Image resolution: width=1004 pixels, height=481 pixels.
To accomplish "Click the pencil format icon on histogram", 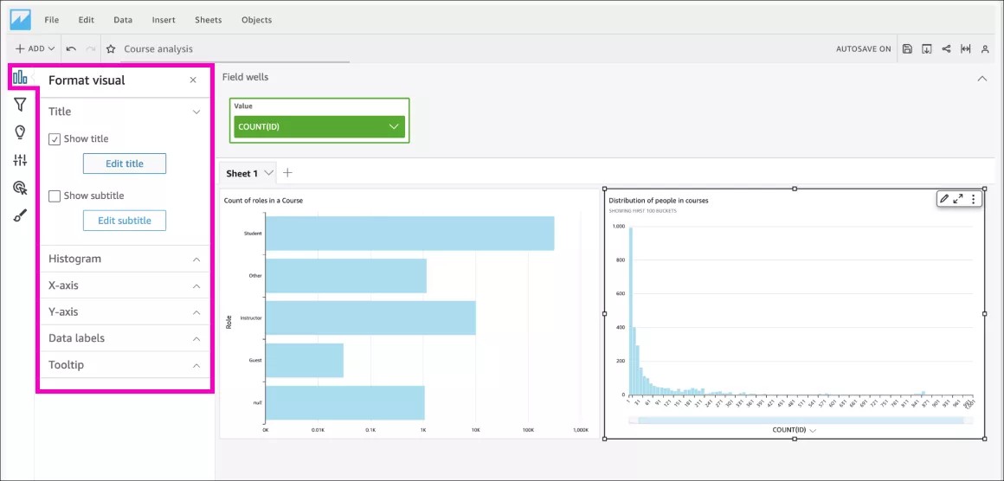I will (943, 199).
